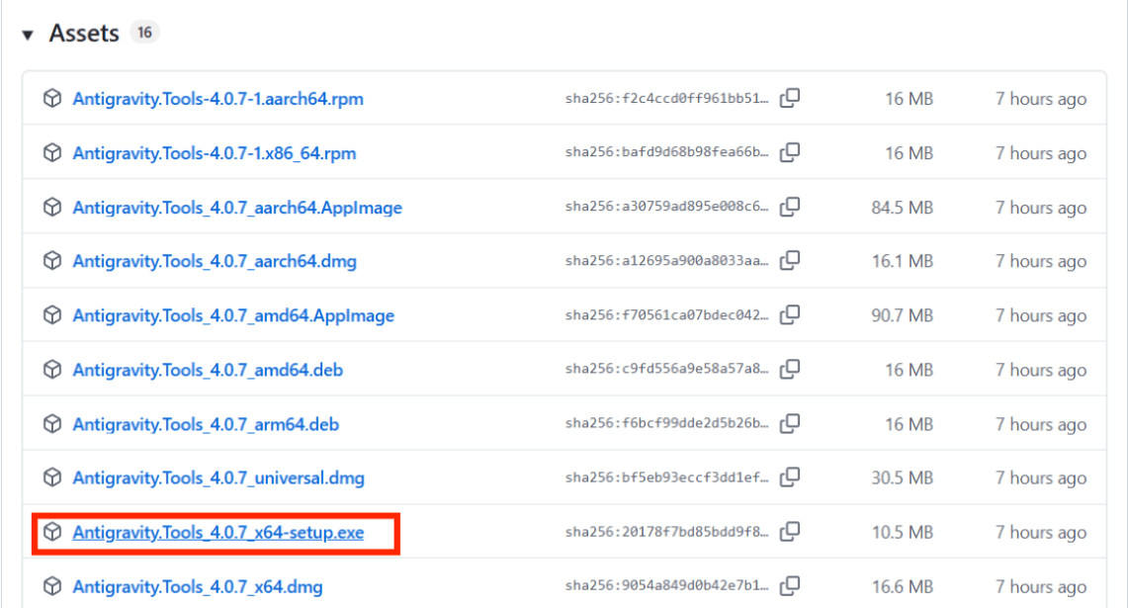Click the 16.1 MB file size
The height and width of the screenshot is (608, 1128).
tap(903, 261)
